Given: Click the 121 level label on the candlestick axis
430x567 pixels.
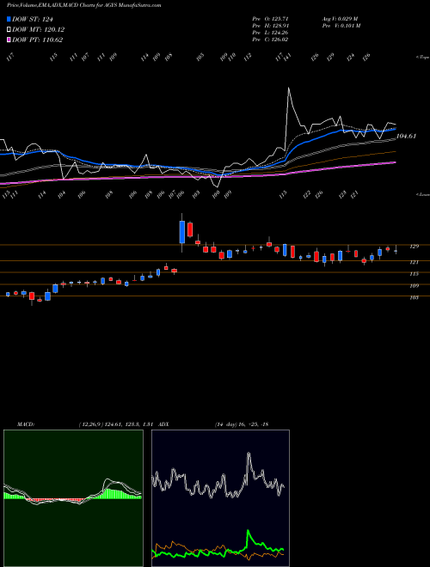Looking at the screenshot, I should tap(414, 262).
